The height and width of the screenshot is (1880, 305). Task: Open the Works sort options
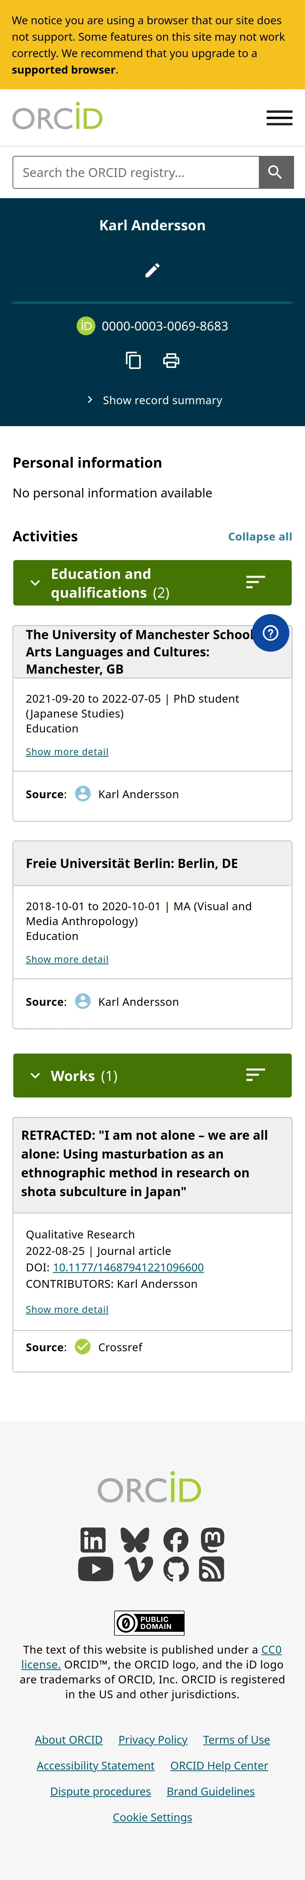[x=255, y=1075]
